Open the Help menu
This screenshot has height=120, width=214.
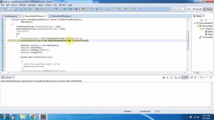coord(70,5)
